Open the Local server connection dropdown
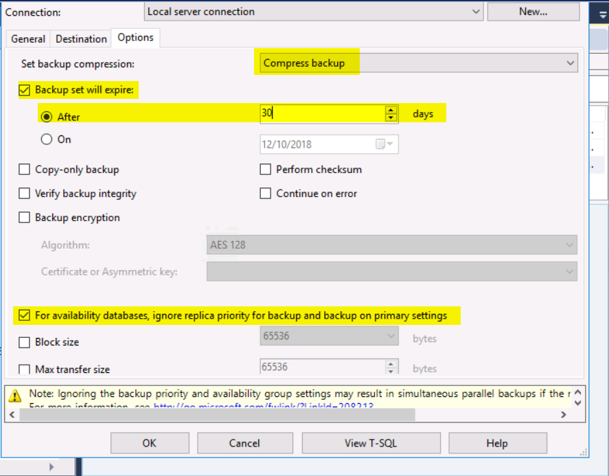This screenshot has height=476, width=609. pos(475,12)
